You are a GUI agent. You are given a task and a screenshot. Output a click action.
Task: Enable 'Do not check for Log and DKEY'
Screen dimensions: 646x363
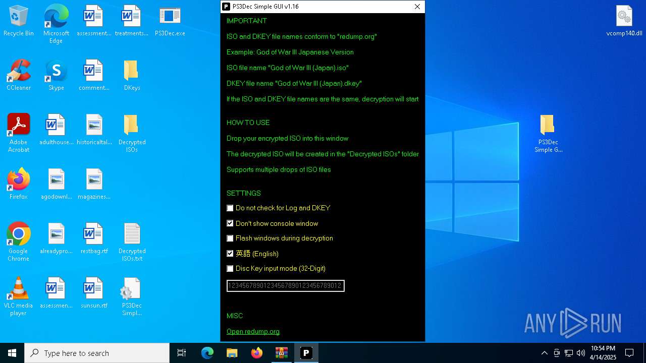(230, 208)
